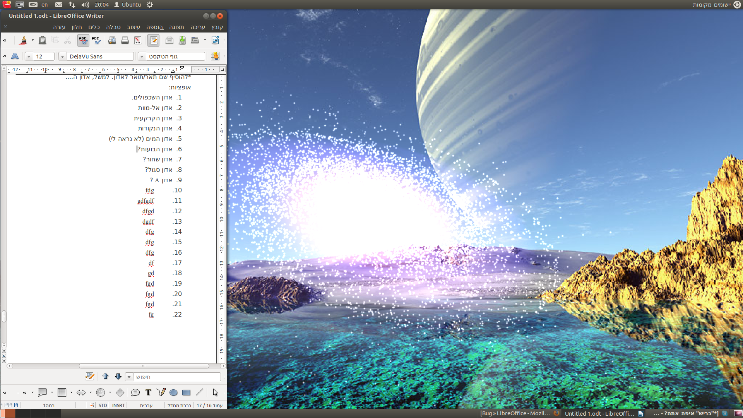This screenshot has height=418, width=743.
Task: Click the STD selection mode indicator
Action: point(103,405)
